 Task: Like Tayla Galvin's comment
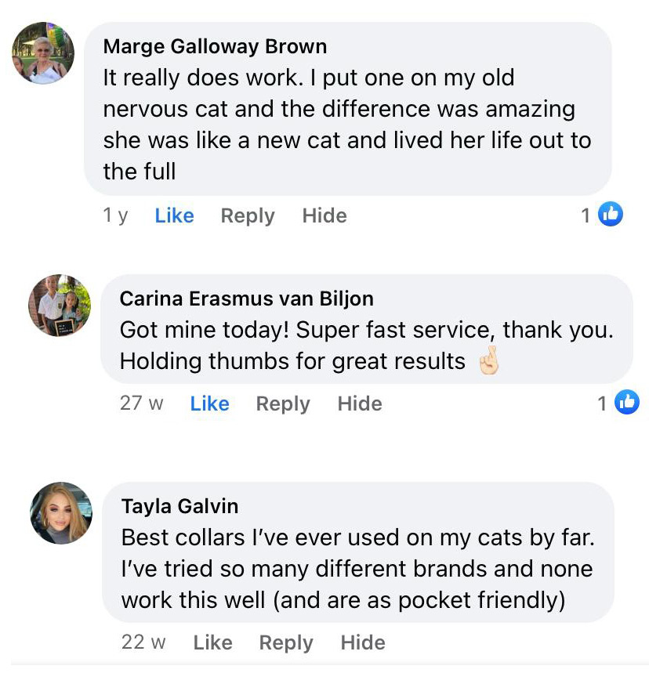tap(212, 642)
